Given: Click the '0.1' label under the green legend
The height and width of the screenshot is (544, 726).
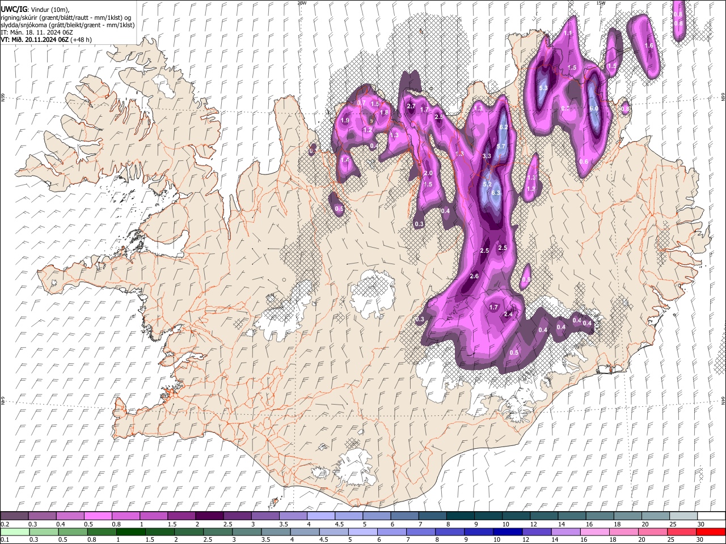Looking at the screenshot, I should (5, 539).
